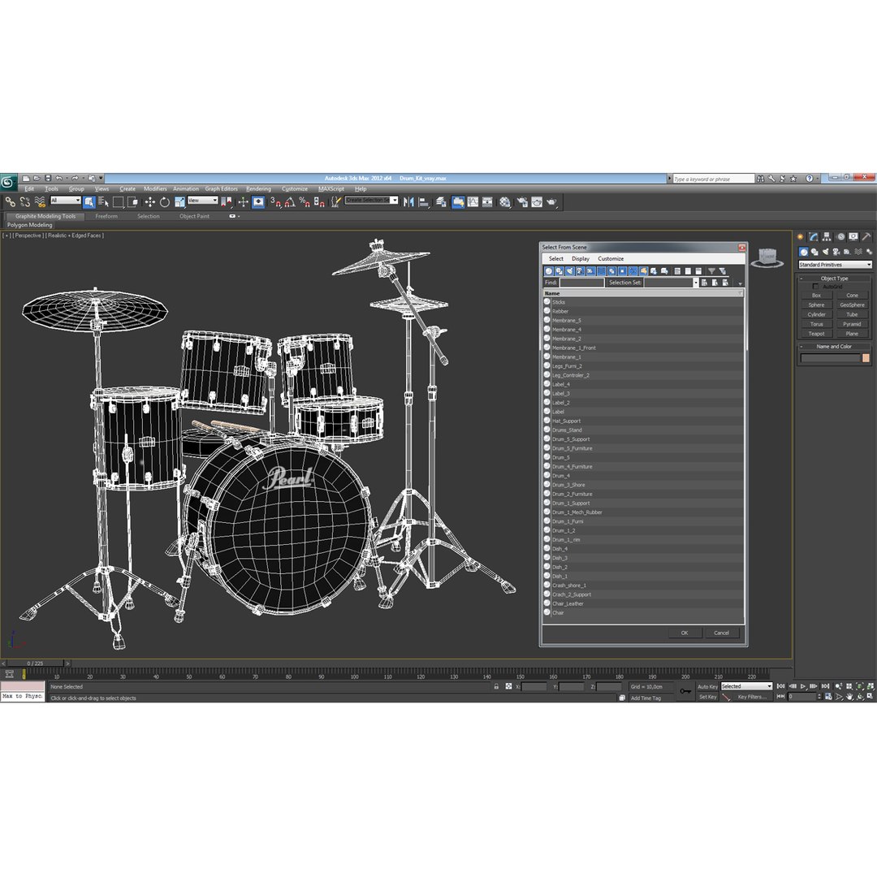
Task: Click the Bind to Space Warp icon
Action: [x=40, y=202]
